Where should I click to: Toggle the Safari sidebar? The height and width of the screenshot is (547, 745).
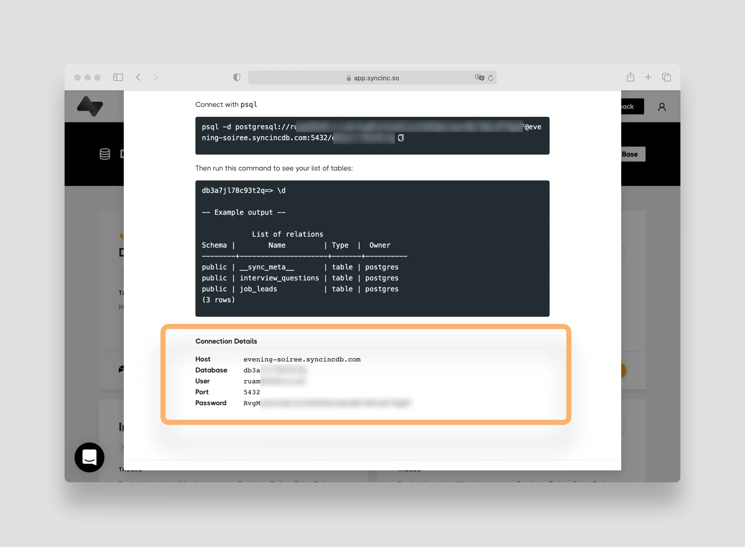pyautogui.click(x=118, y=77)
